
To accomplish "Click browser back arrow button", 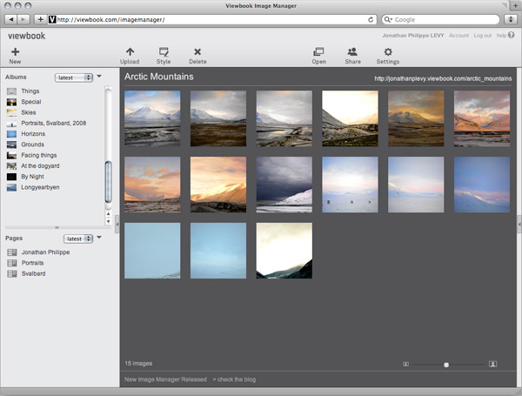I will (x=11, y=19).
